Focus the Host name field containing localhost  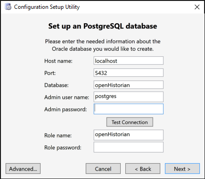(129, 60)
